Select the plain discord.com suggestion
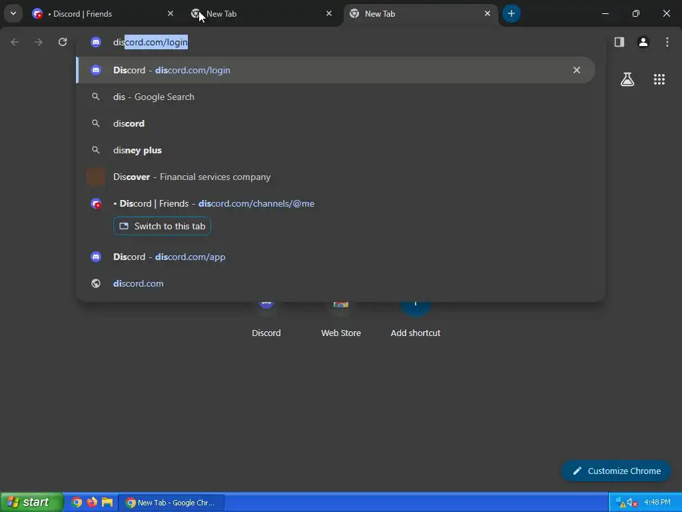Image resolution: width=682 pixels, height=512 pixels. coord(336,283)
